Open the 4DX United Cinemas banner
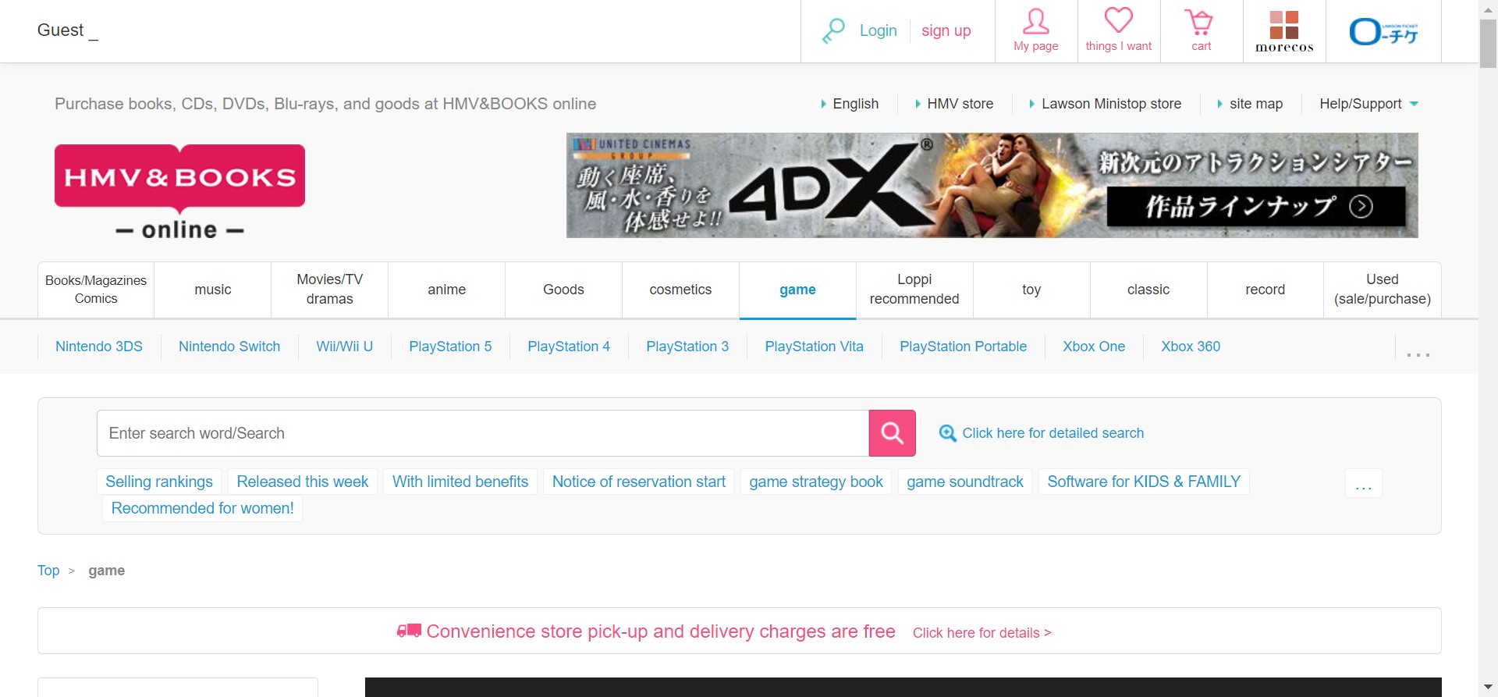1498x697 pixels. (992, 185)
